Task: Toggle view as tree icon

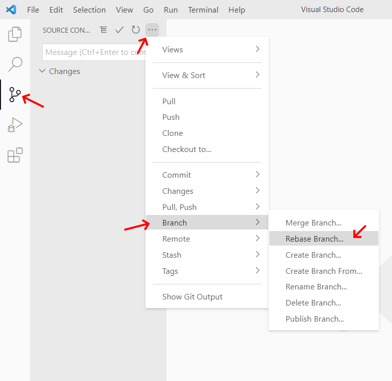Action: click(x=103, y=30)
